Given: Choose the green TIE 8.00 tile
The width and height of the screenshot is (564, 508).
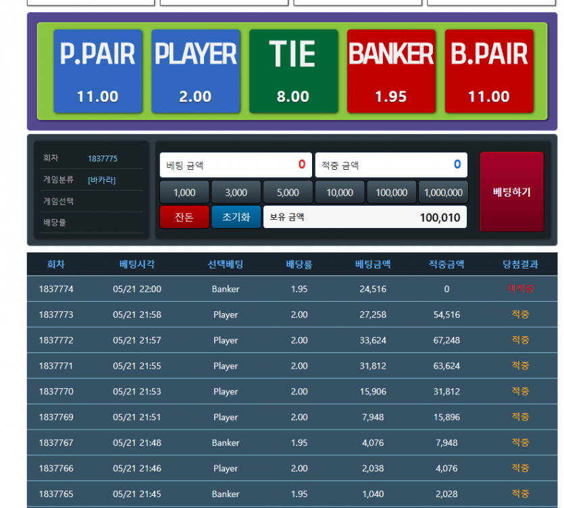Looking at the screenshot, I should point(294,71).
